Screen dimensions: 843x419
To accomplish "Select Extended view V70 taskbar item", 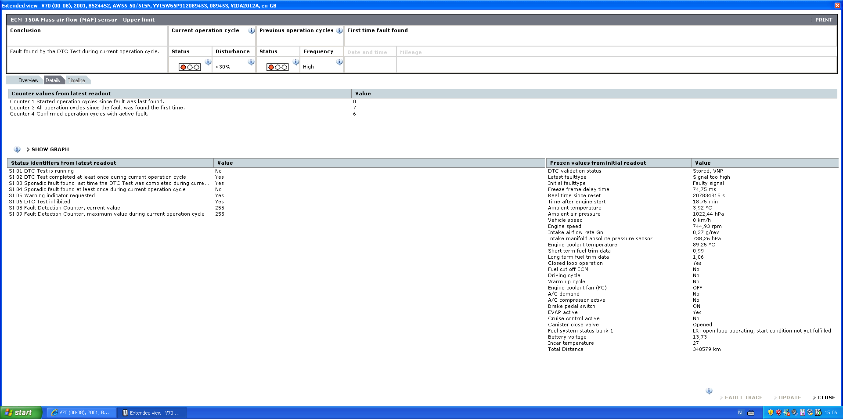I will pyautogui.click(x=152, y=412).
